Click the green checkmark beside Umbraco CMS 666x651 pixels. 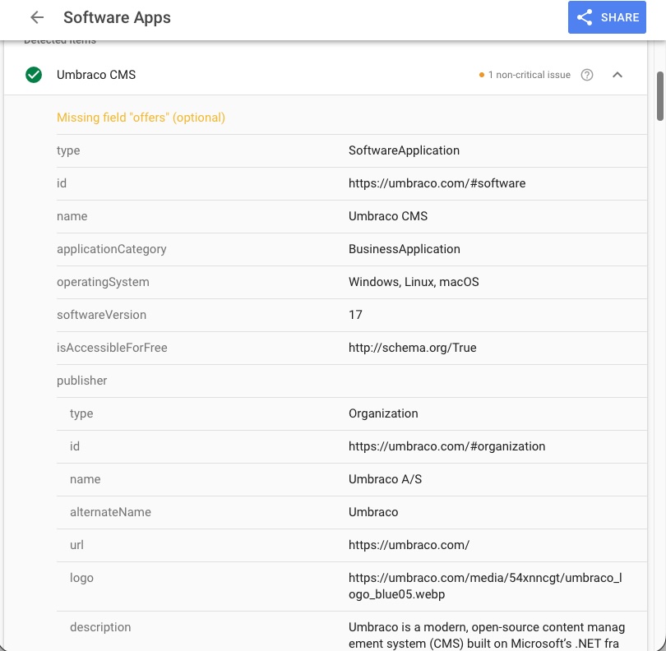tap(33, 75)
